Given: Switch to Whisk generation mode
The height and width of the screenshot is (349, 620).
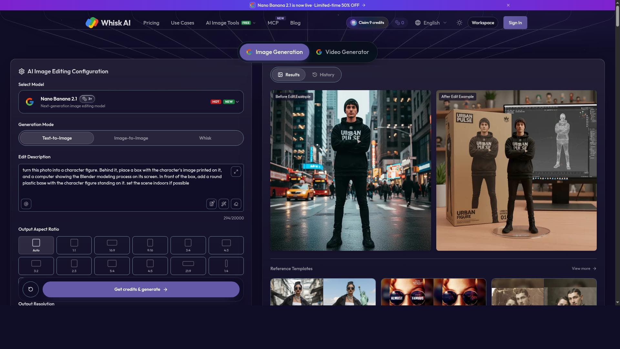Looking at the screenshot, I should coord(205,138).
